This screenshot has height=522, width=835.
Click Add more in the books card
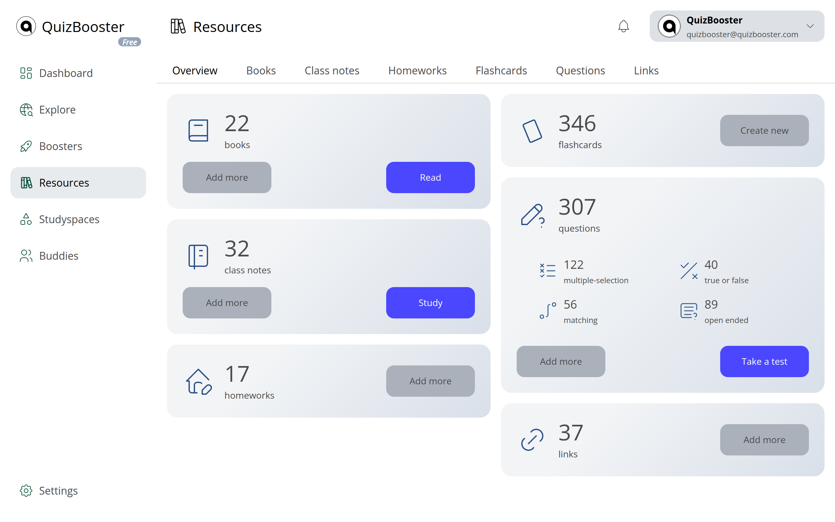227,177
